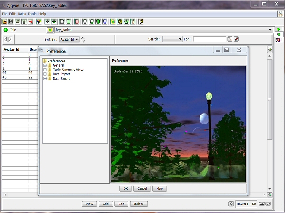Toggle the sort order arrows beside Avatar Id

click(83, 39)
